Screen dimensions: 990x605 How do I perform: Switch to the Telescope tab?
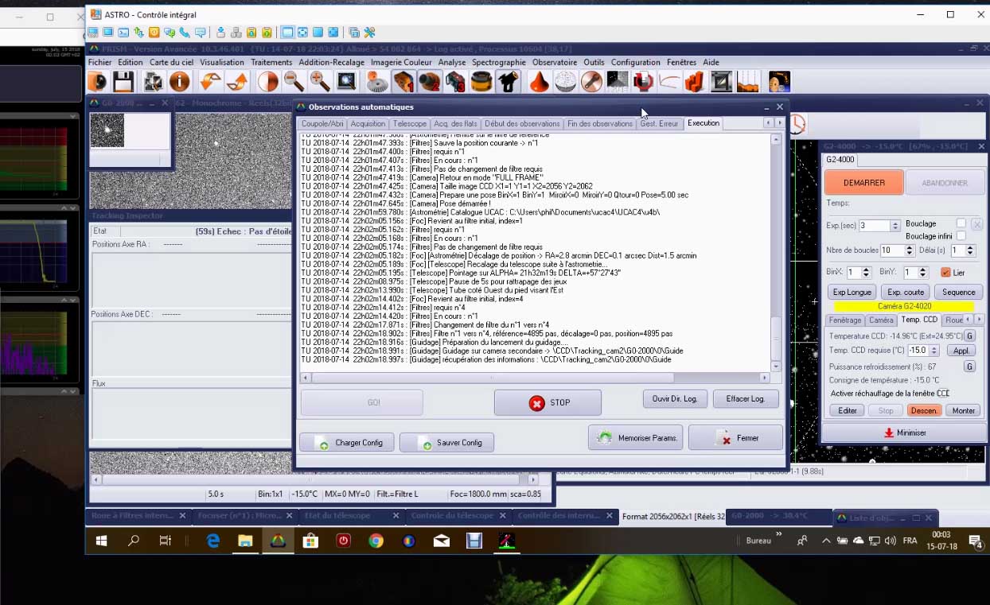click(x=410, y=123)
